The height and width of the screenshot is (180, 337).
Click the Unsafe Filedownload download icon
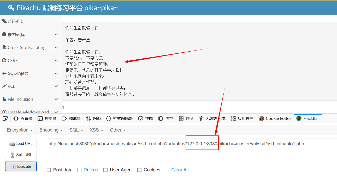coord(4,112)
